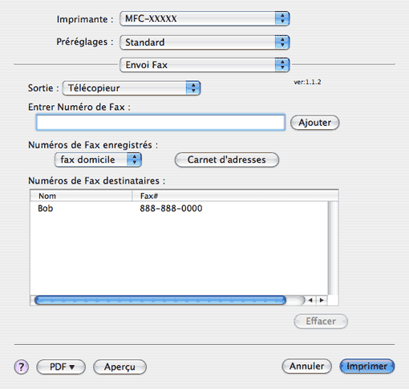
Task: Click the Fax# column header
Action: (235, 196)
